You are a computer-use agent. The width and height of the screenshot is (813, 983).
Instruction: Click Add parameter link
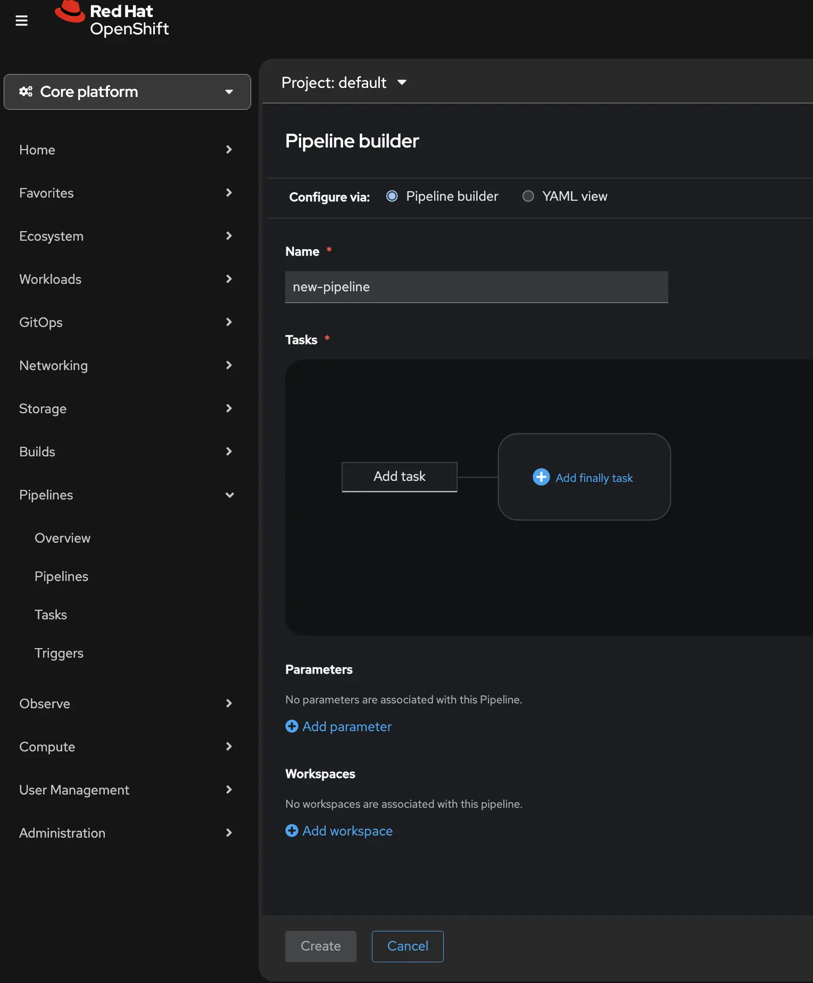tap(347, 726)
